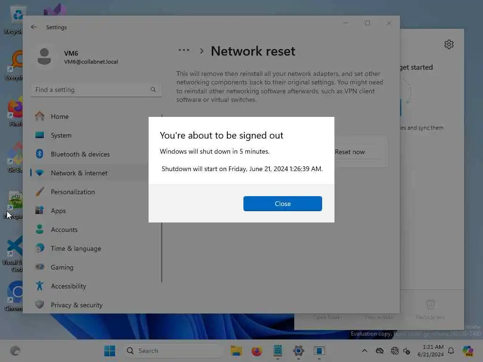Click the Settings gear taskbar icon
Image resolution: width=483 pixels, height=362 pixels.
pyautogui.click(x=298, y=351)
